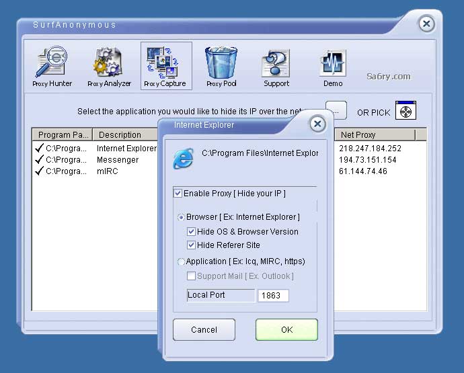Click the Local Port value field
The image size is (464, 373).
[x=273, y=296]
